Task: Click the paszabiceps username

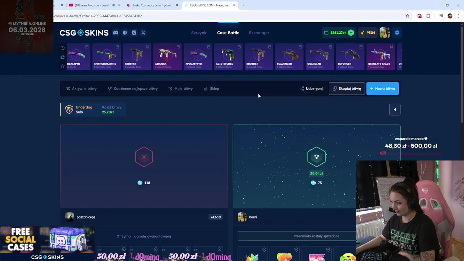Action: pos(86,217)
